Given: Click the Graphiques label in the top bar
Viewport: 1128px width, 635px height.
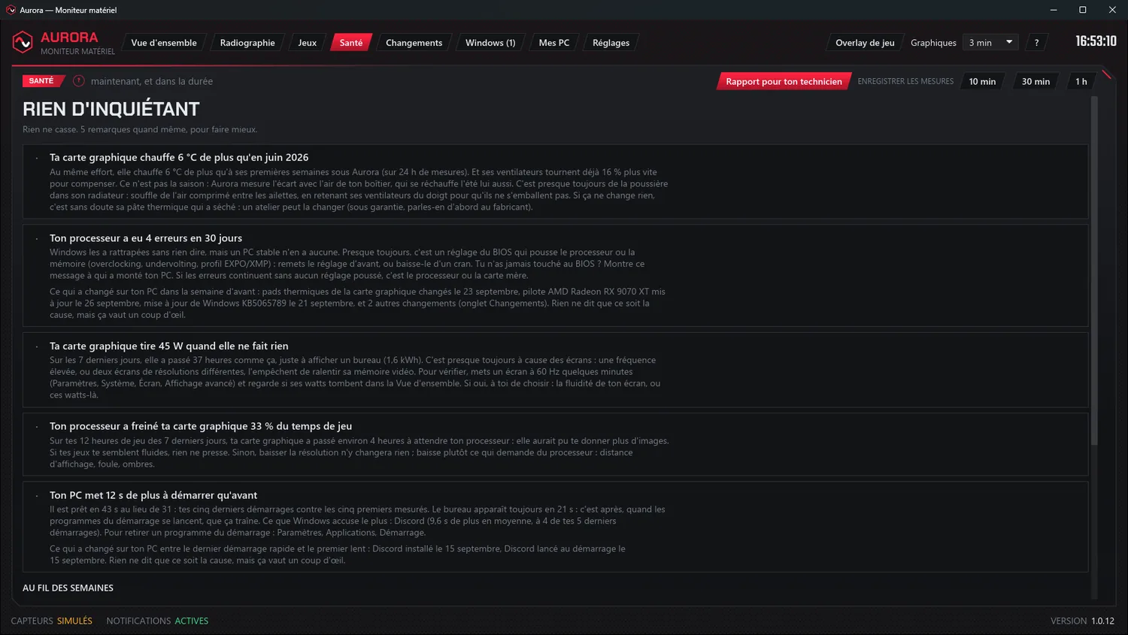Looking at the screenshot, I should [x=933, y=43].
